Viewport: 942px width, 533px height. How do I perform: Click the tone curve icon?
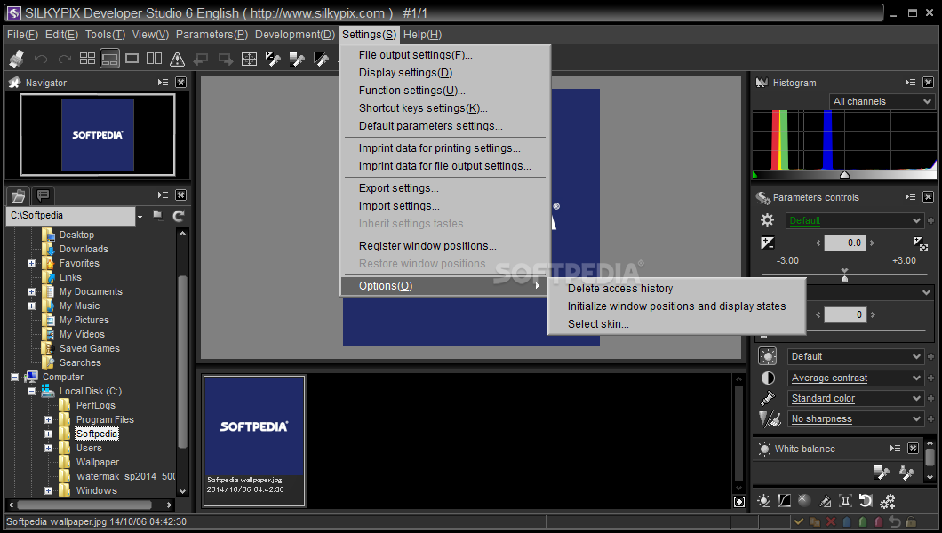click(x=784, y=501)
